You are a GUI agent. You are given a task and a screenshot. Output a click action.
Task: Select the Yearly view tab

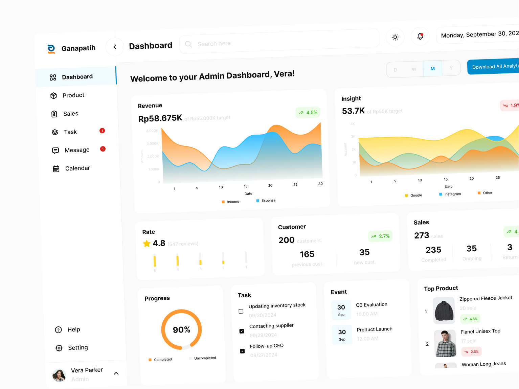tap(451, 68)
